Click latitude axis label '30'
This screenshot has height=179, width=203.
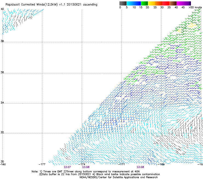tap(2, 162)
